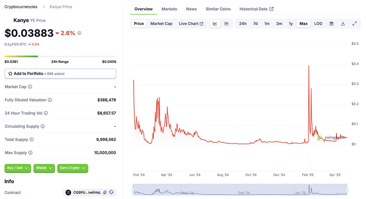The height and width of the screenshot is (199, 366).
Task: Open the Buy / Sell dropdown
Action: coord(18,168)
